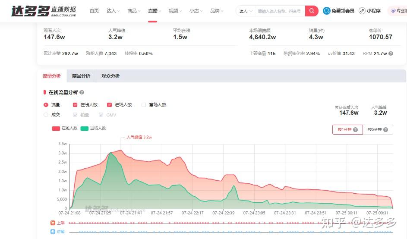This screenshot has height=239, width=407.
Task: Click the 小程序 link icon
Action: [x=362, y=11]
